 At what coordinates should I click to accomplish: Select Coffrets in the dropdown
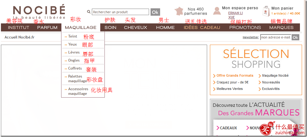(x=75, y=68)
